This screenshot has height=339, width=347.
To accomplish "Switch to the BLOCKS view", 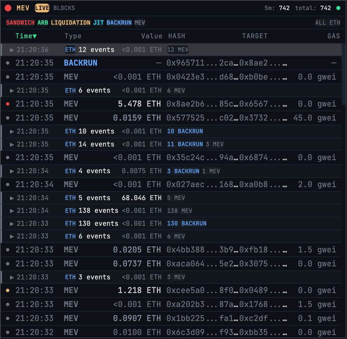I will coord(64,8).
